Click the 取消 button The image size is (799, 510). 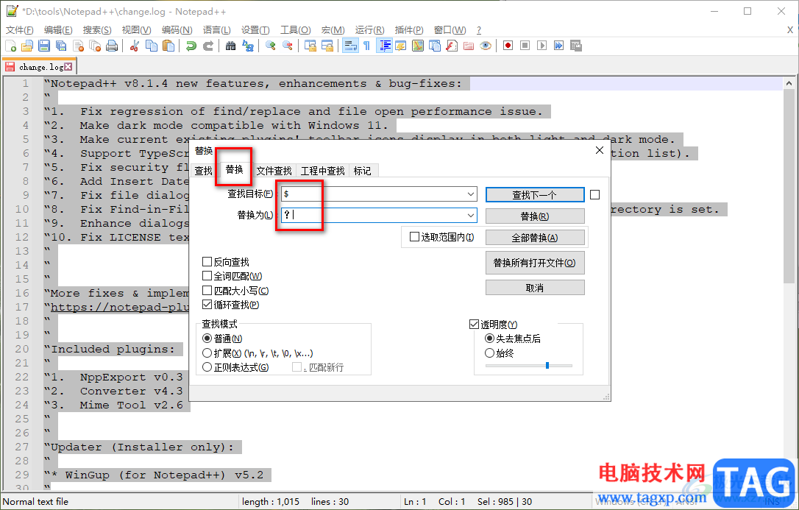[535, 288]
